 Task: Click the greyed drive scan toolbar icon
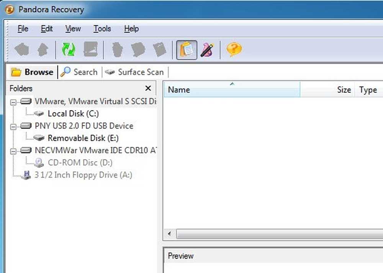[x=91, y=49]
